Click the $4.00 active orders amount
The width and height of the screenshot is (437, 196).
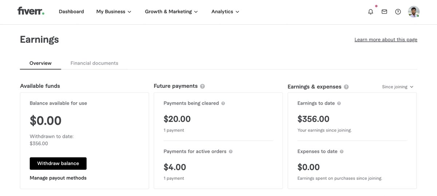(x=175, y=167)
